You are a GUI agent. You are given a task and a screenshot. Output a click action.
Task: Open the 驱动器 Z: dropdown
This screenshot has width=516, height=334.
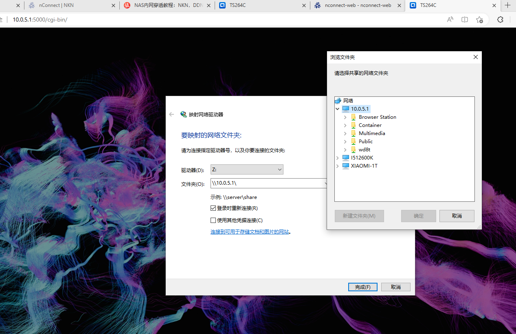coord(280,169)
